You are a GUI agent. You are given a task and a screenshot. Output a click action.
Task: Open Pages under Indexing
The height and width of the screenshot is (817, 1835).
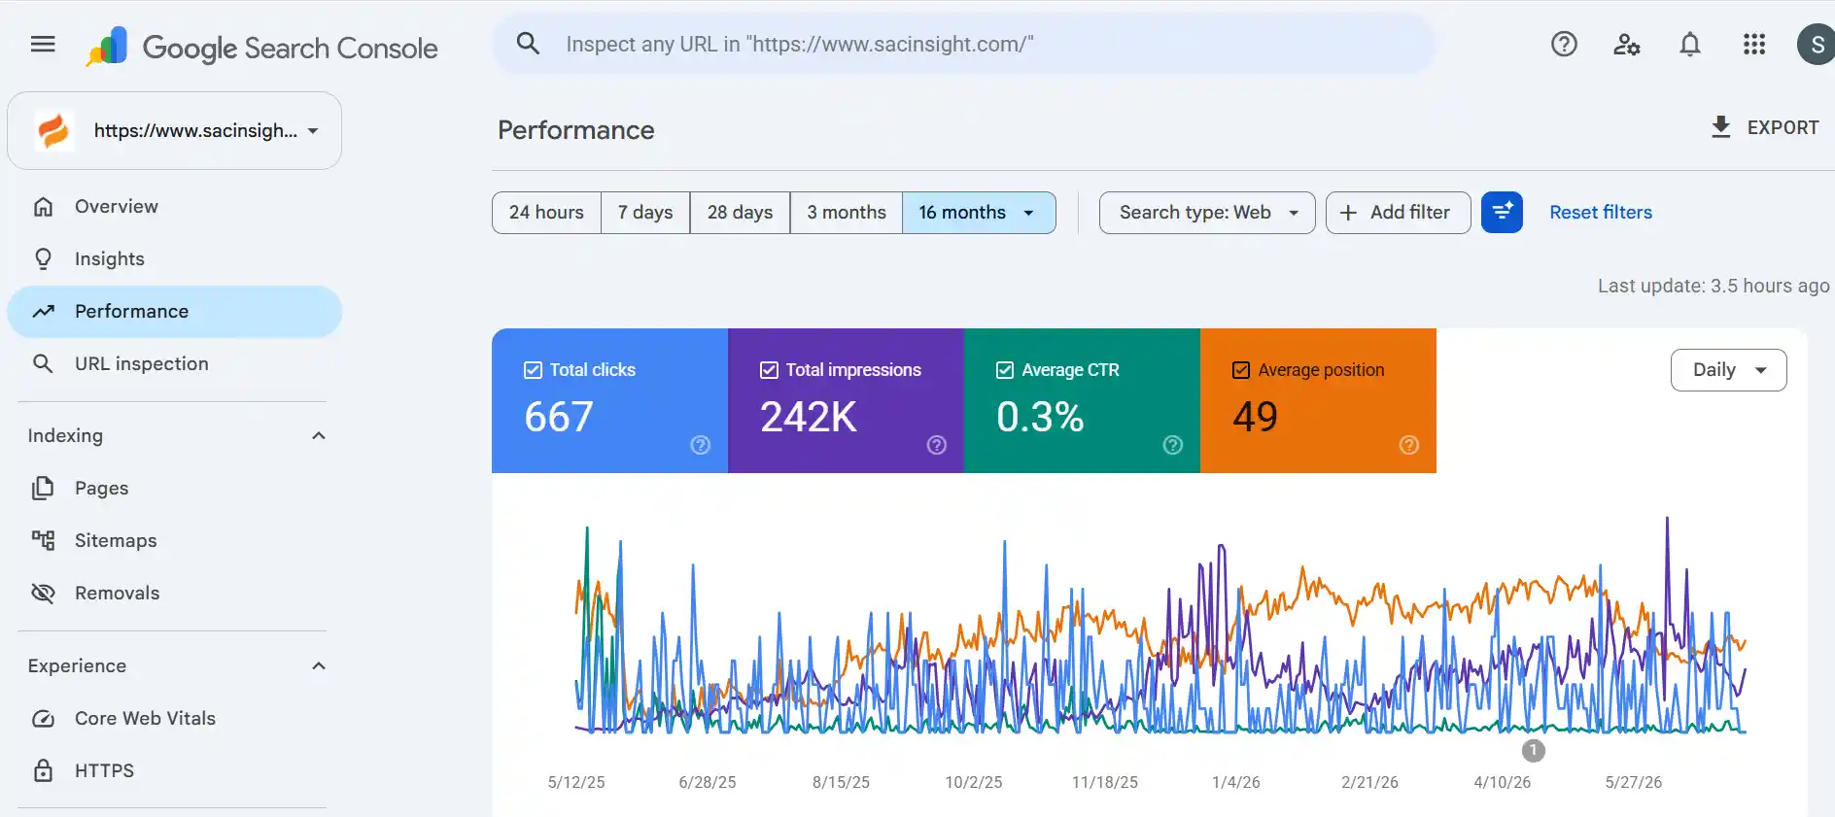click(175, 489)
